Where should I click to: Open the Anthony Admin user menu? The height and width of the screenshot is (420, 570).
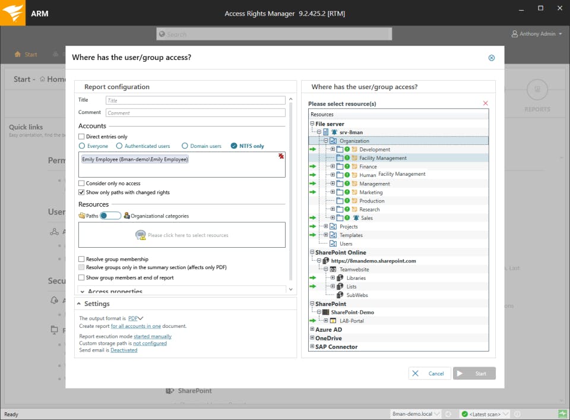[537, 34]
